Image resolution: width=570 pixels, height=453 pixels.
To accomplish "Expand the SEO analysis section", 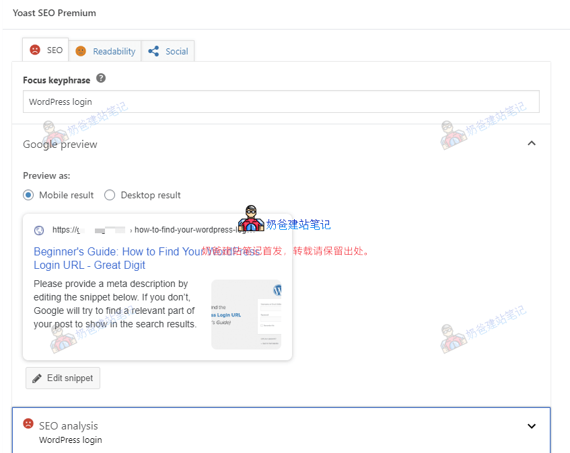I will (532, 425).
